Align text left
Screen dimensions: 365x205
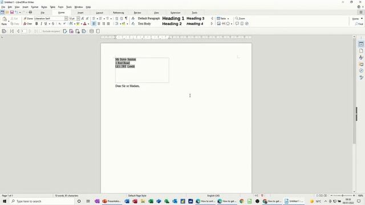click(x=94, y=24)
